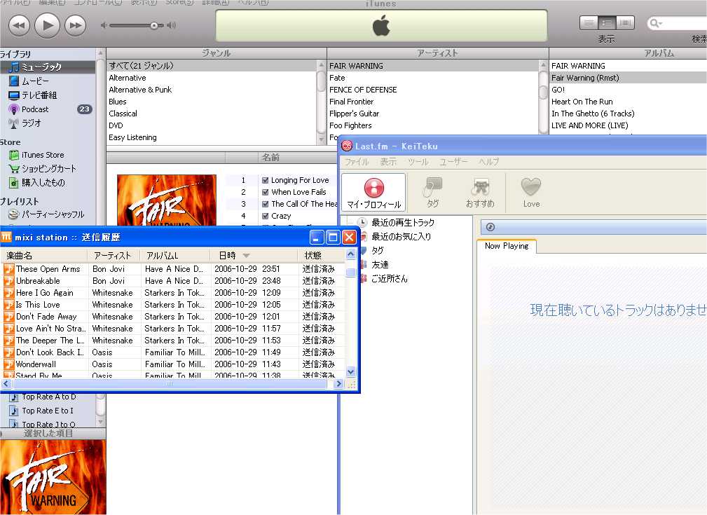The height and width of the screenshot is (515, 707).
Task: Select artist Foo Fighters
Action: [433, 126]
